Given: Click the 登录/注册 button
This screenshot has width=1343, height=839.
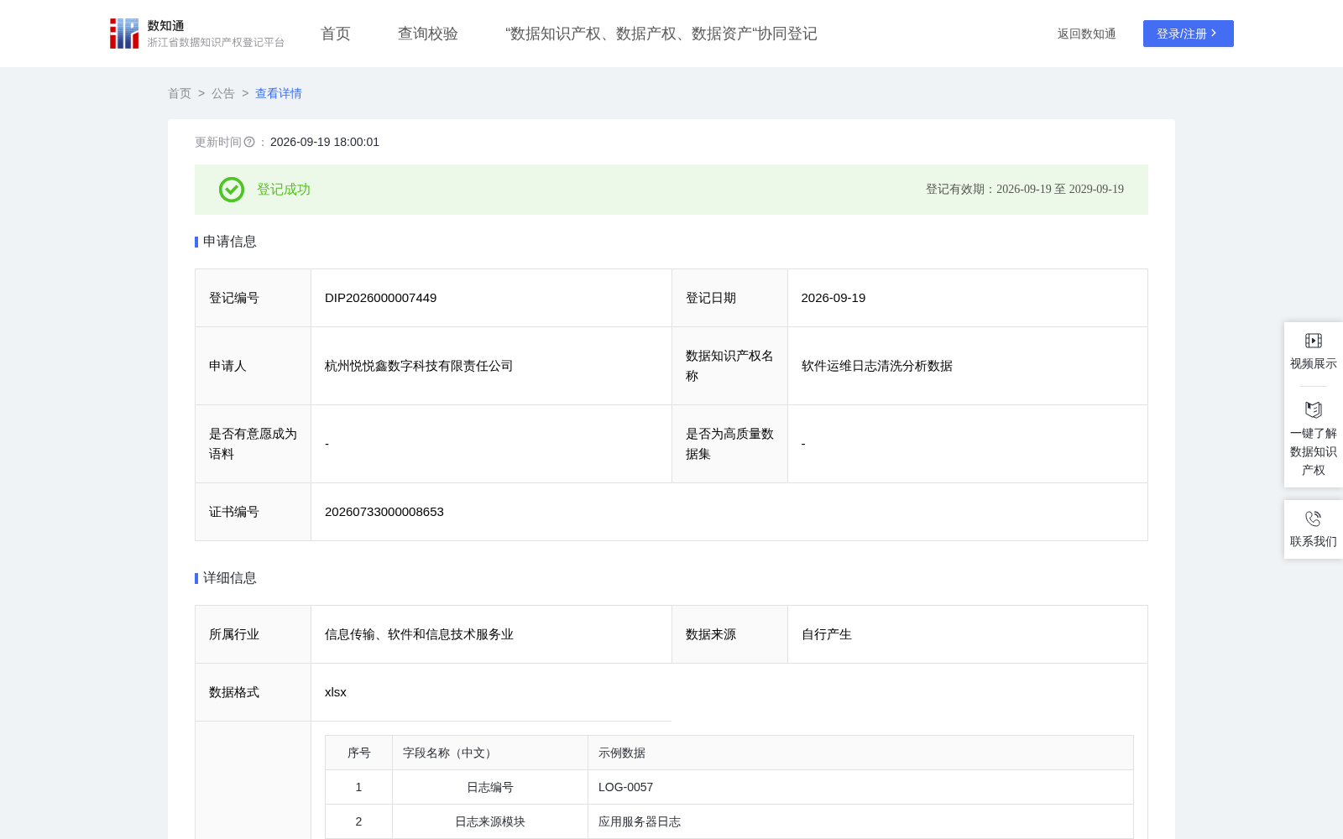Looking at the screenshot, I should pos(1189,34).
